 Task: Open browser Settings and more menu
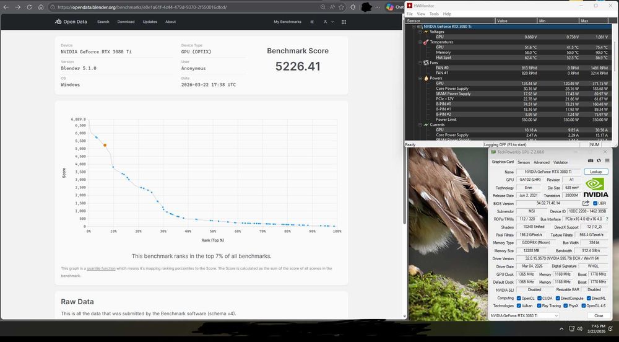pyautogui.click(x=378, y=7)
